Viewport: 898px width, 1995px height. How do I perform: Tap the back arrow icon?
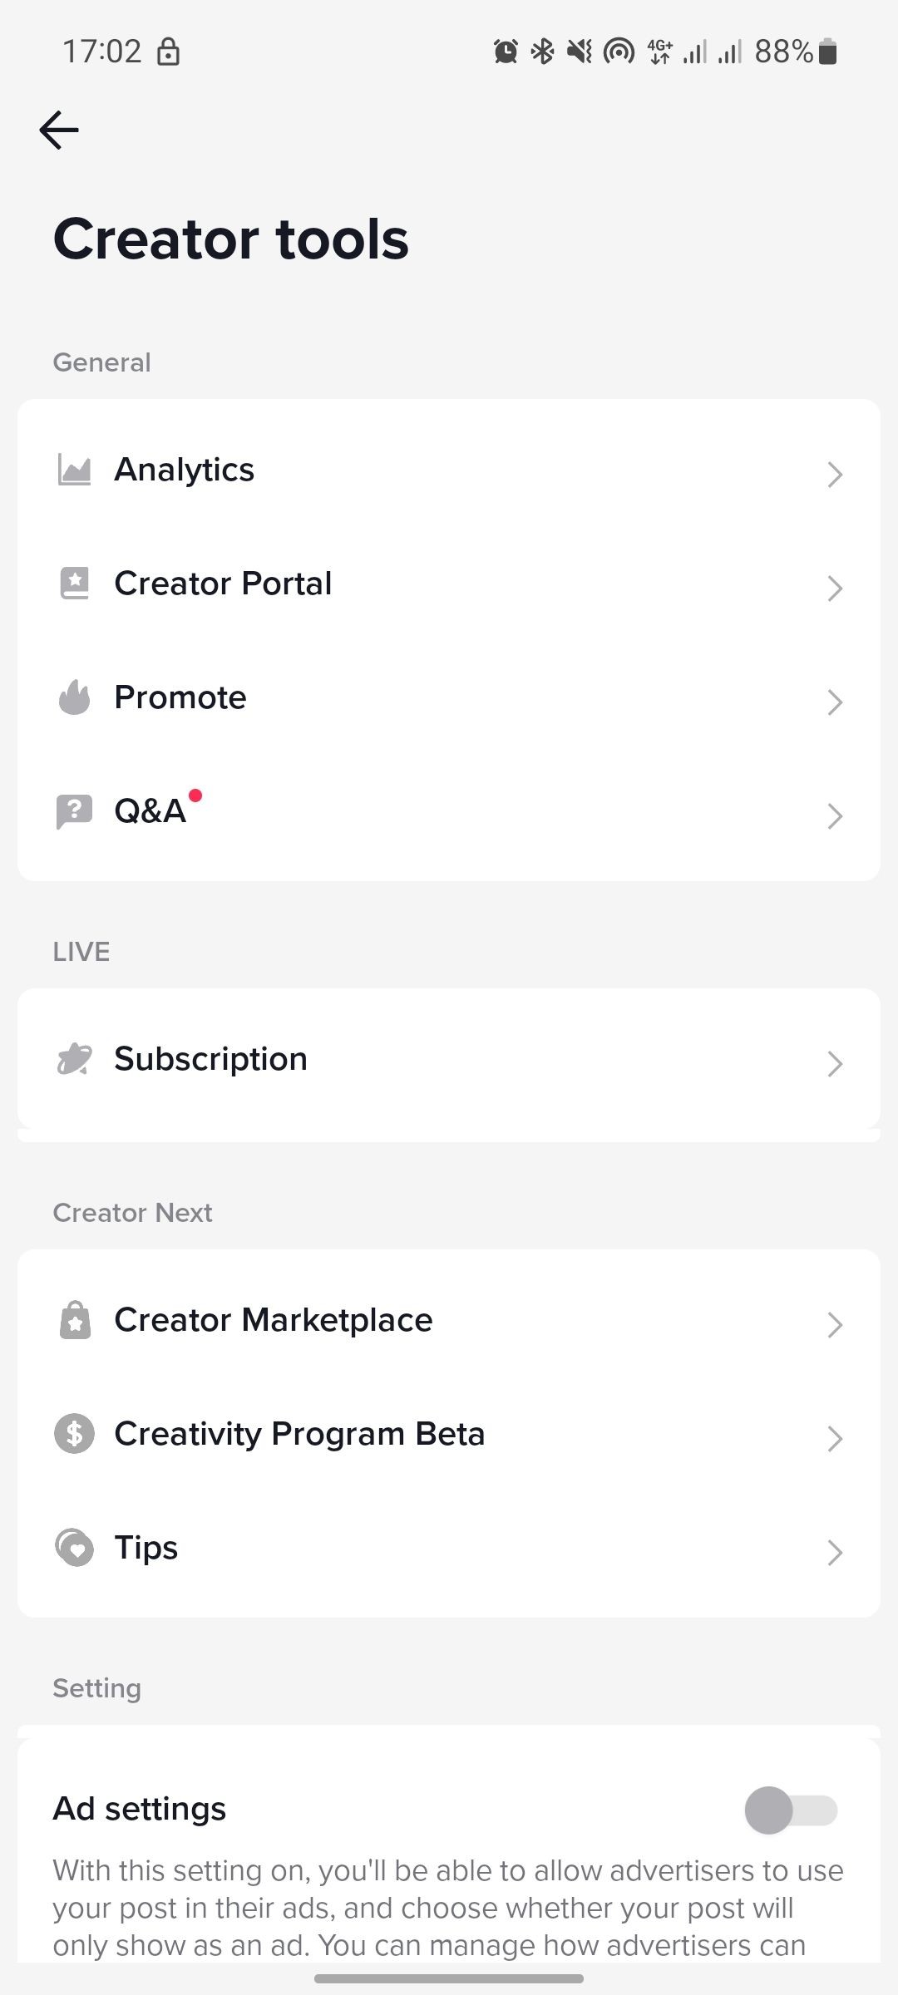coord(59,131)
